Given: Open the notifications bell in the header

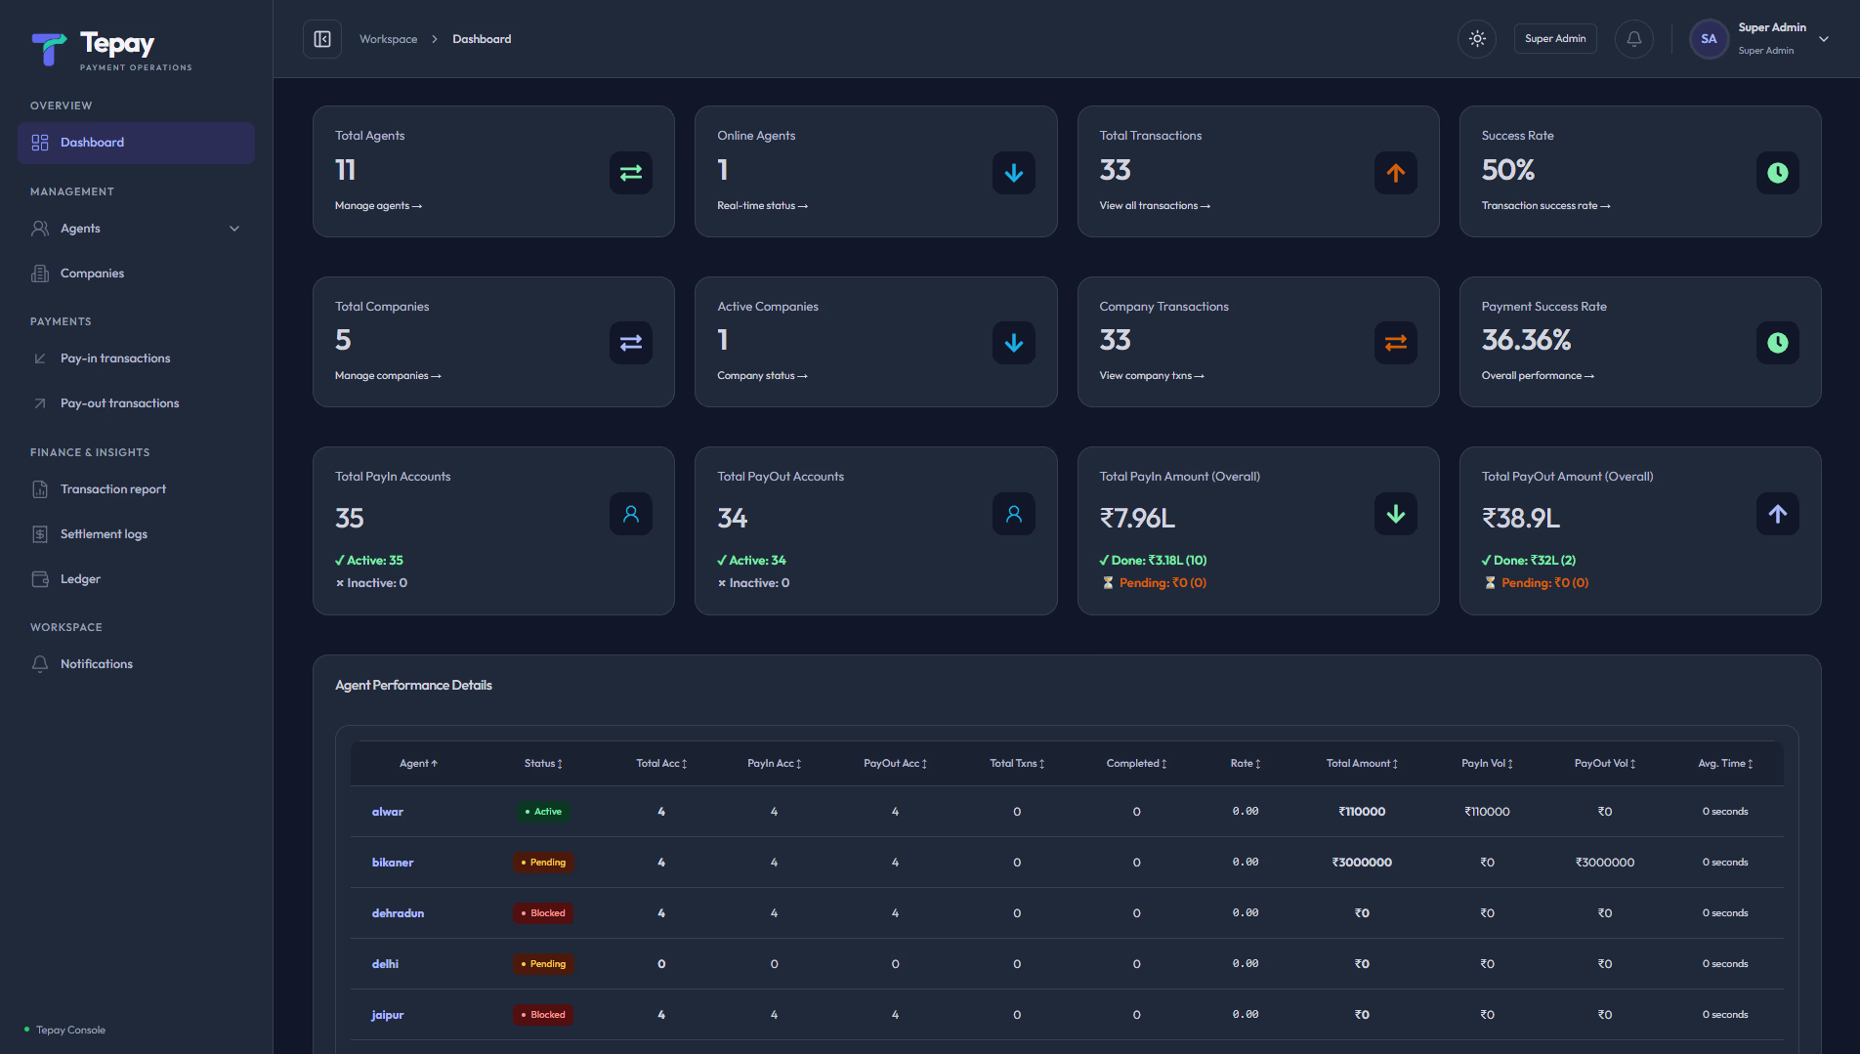Looking at the screenshot, I should coord(1634,39).
